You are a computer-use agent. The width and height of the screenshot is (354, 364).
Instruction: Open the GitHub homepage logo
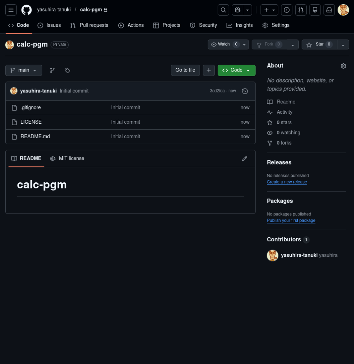click(x=26, y=10)
